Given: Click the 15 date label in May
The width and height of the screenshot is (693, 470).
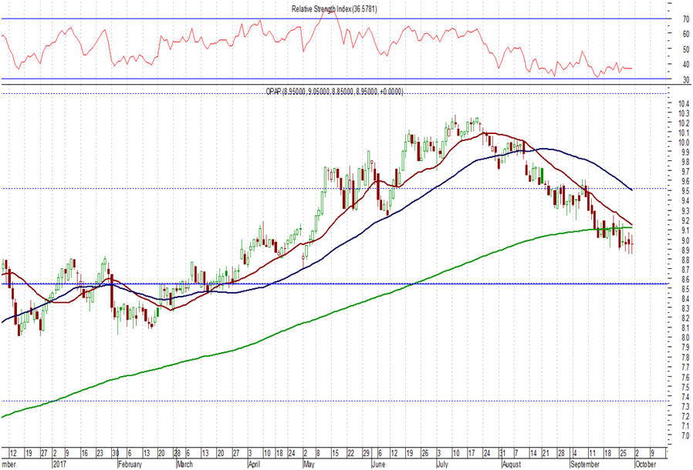Looking at the screenshot, I should [335, 453].
